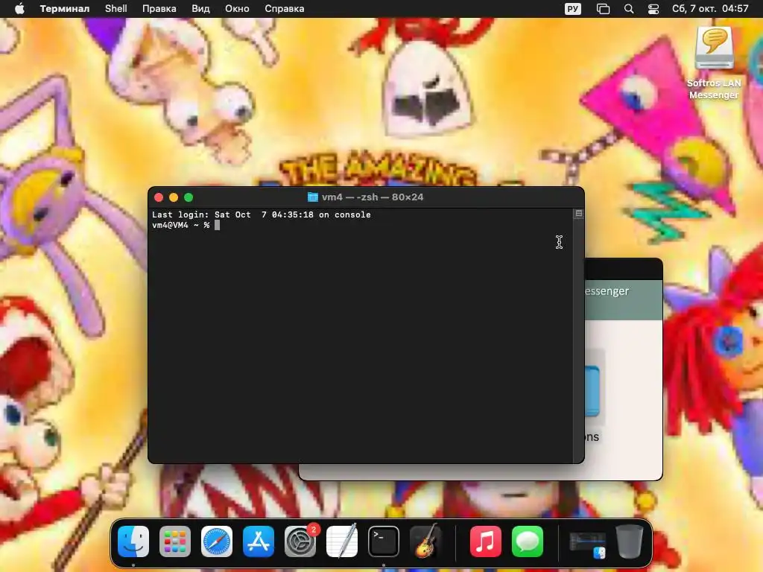
Task: Click the Messenger header in the background window
Action: click(607, 291)
